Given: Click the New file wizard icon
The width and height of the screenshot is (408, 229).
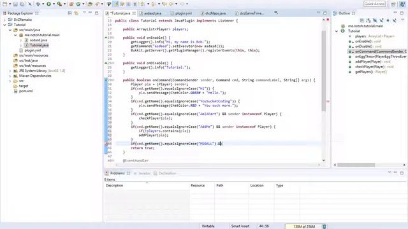Looking at the screenshot, I should tap(5, 4).
